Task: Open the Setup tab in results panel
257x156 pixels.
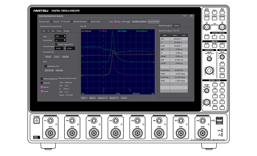Action: tap(176, 26)
